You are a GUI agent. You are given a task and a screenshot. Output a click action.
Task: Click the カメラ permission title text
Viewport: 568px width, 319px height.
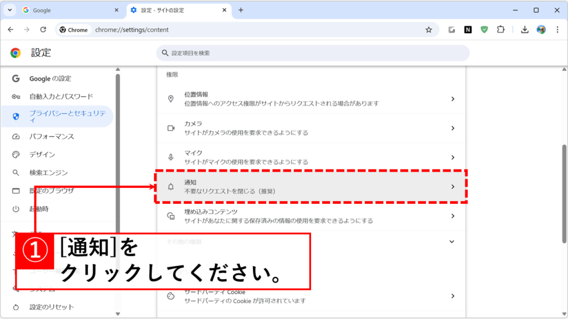(193, 124)
